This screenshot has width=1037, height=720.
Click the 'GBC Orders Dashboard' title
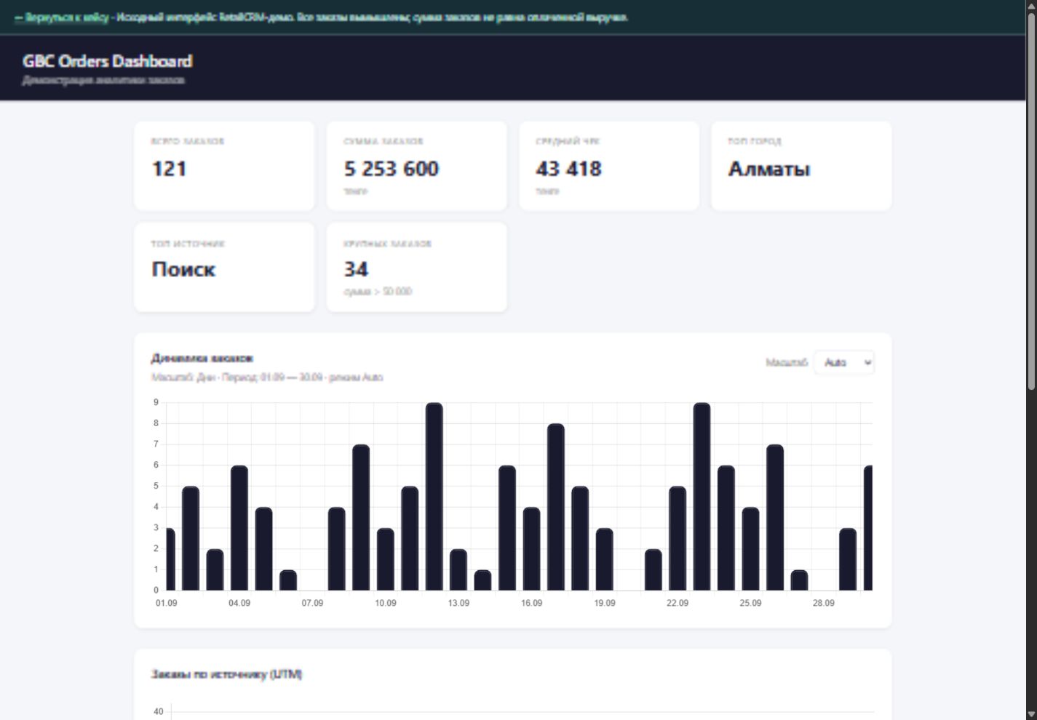107,61
